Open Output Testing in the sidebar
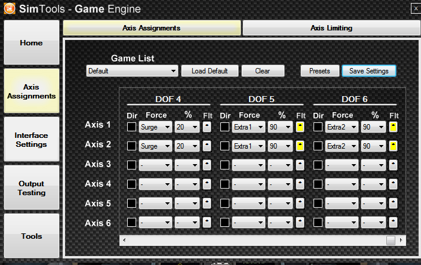 pos(32,188)
